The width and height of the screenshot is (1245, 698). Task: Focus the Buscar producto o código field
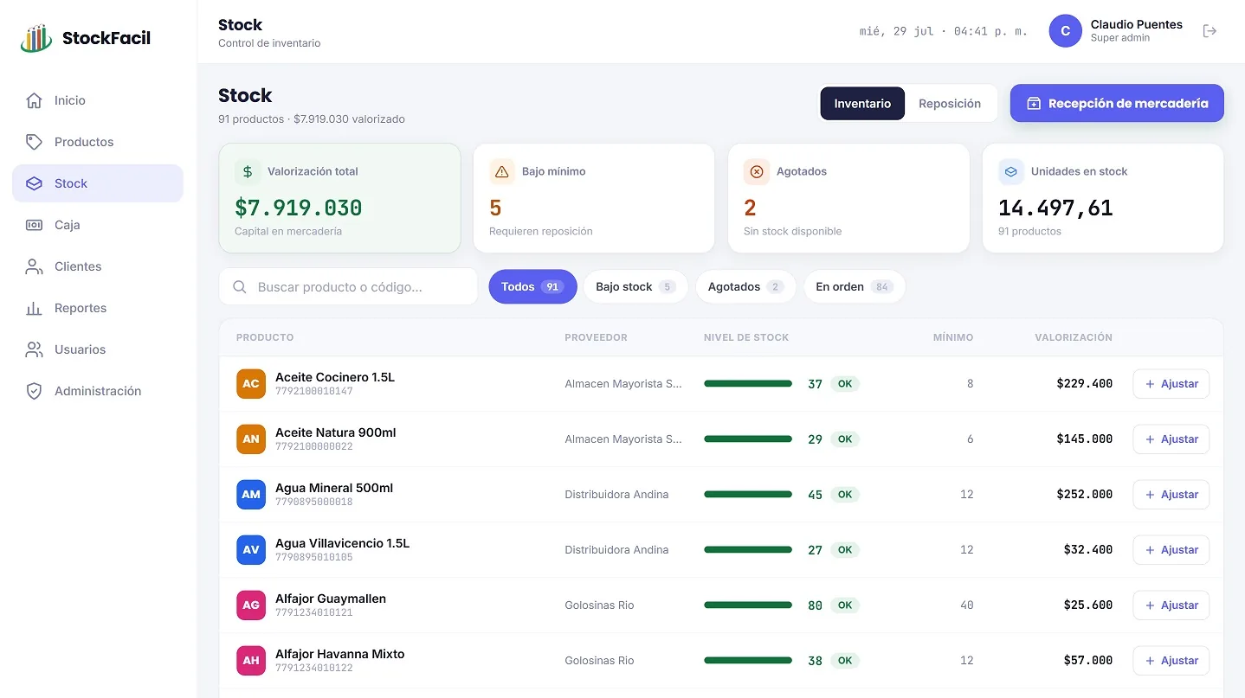pos(348,286)
